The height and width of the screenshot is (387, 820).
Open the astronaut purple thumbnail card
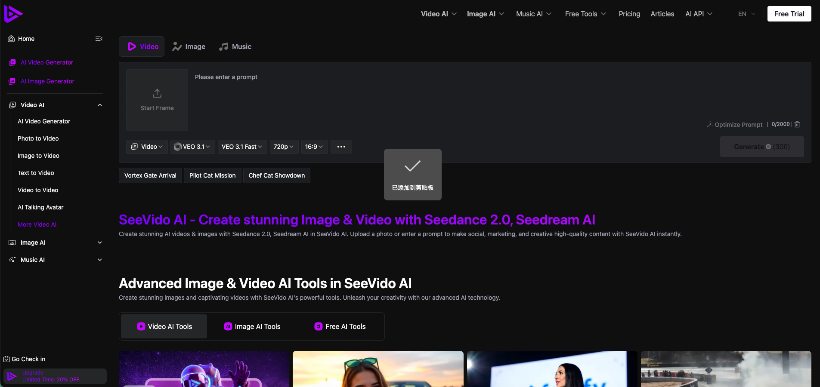204,369
